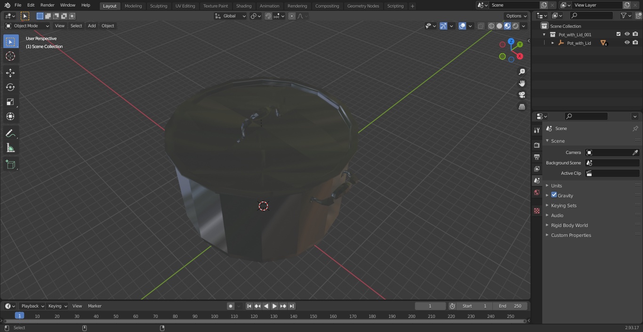Screen dimensions: 643x332
Task: Click the new scene copy icon
Action: pos(544,5)
